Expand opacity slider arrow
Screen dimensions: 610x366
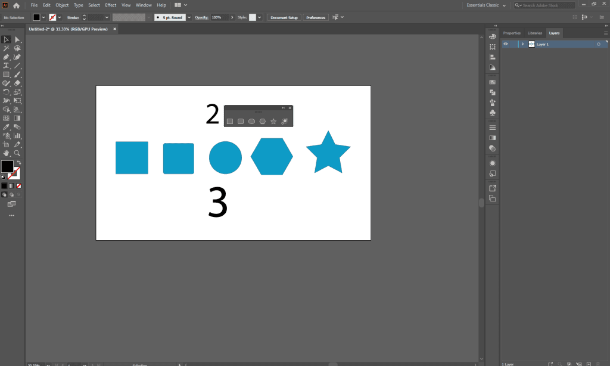point(232,17)
